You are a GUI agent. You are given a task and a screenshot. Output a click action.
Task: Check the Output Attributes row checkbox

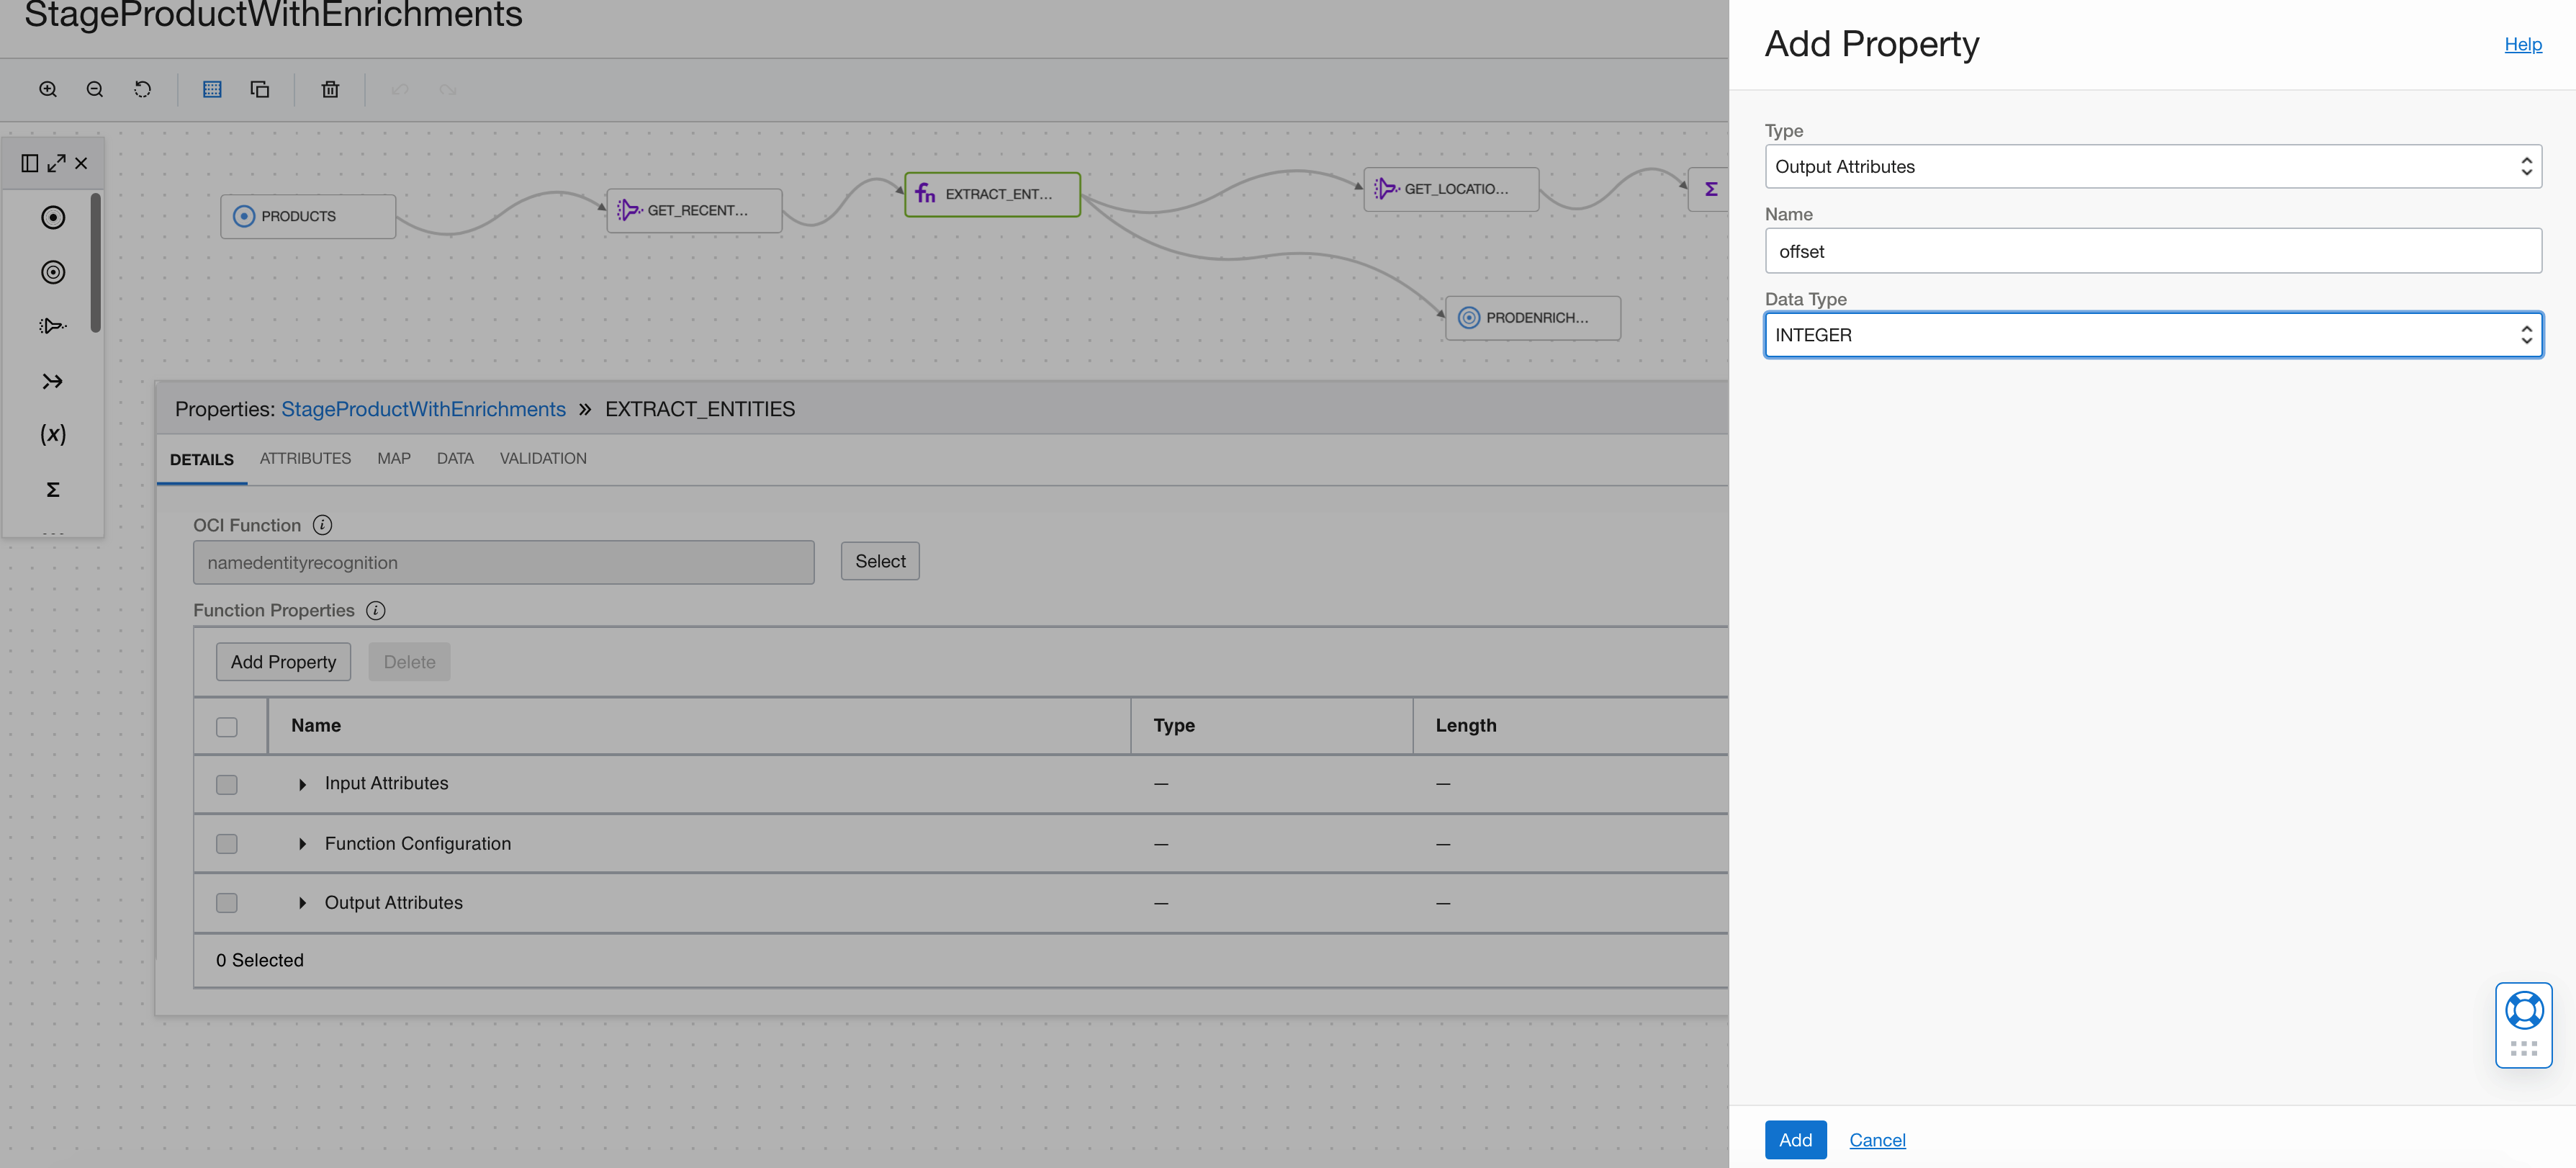[x=227, y=902]
